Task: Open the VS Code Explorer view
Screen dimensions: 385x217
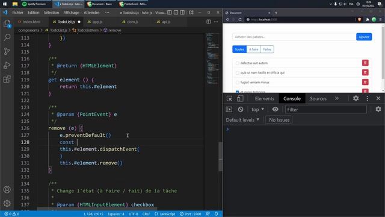Action: tap(7, 24)
